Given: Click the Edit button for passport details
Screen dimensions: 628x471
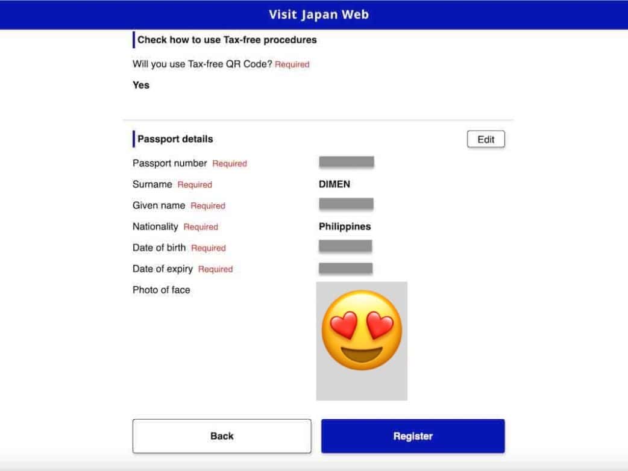Looking at the screenshot, I should click(x=486, y=139).
